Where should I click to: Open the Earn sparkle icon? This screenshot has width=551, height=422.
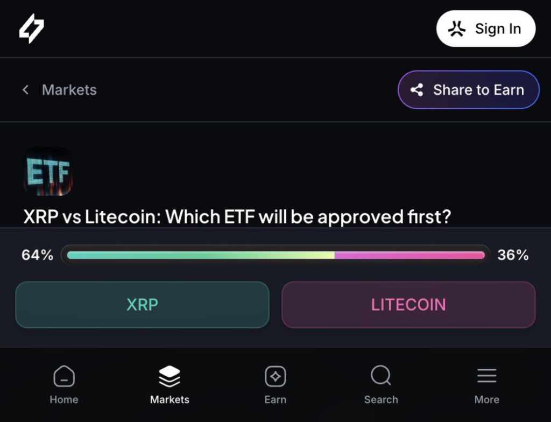275,376
